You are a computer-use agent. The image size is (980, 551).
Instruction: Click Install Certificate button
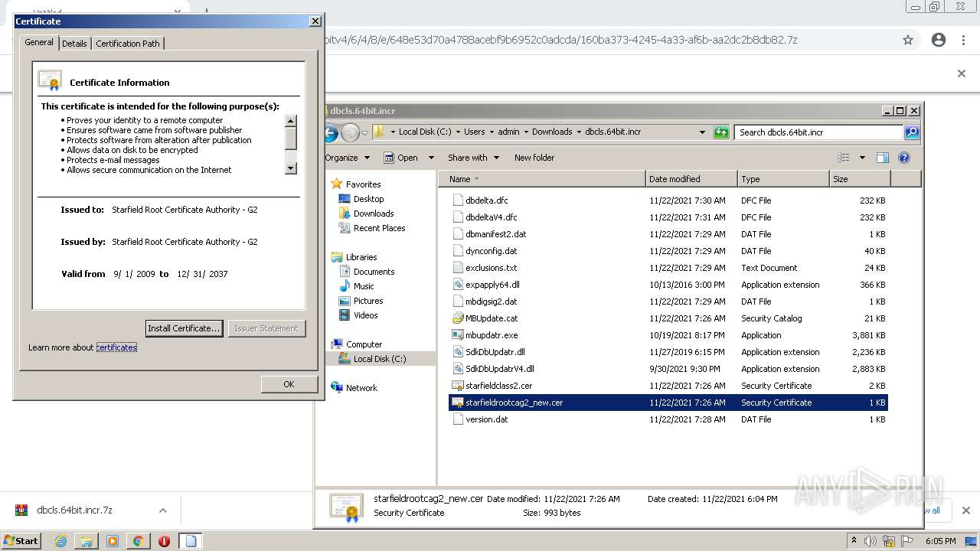pyautogui.click(x=184, y=328)
